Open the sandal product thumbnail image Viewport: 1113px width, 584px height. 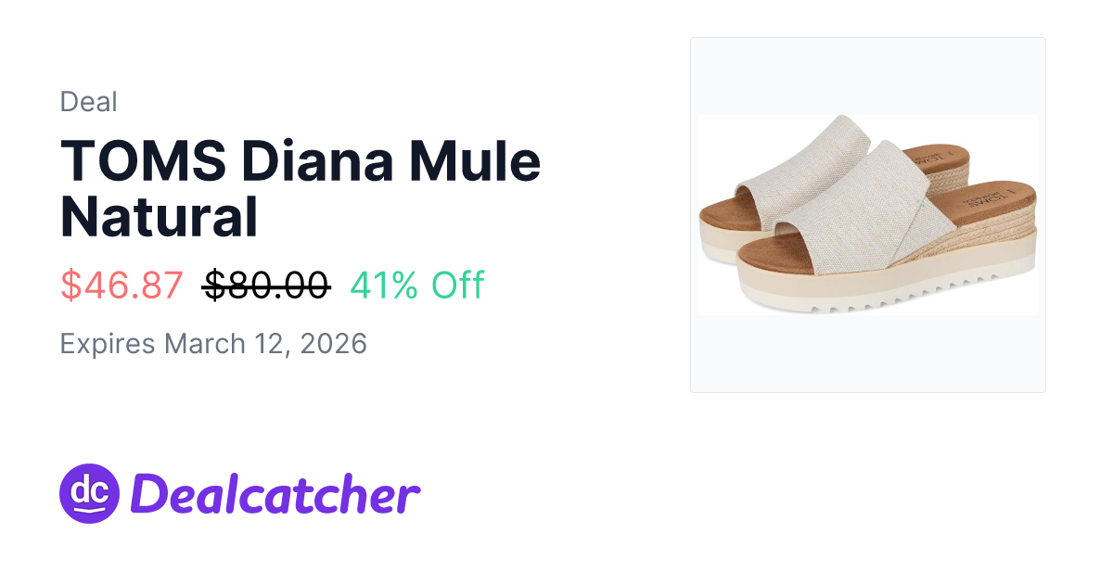(x=867, y=215)
